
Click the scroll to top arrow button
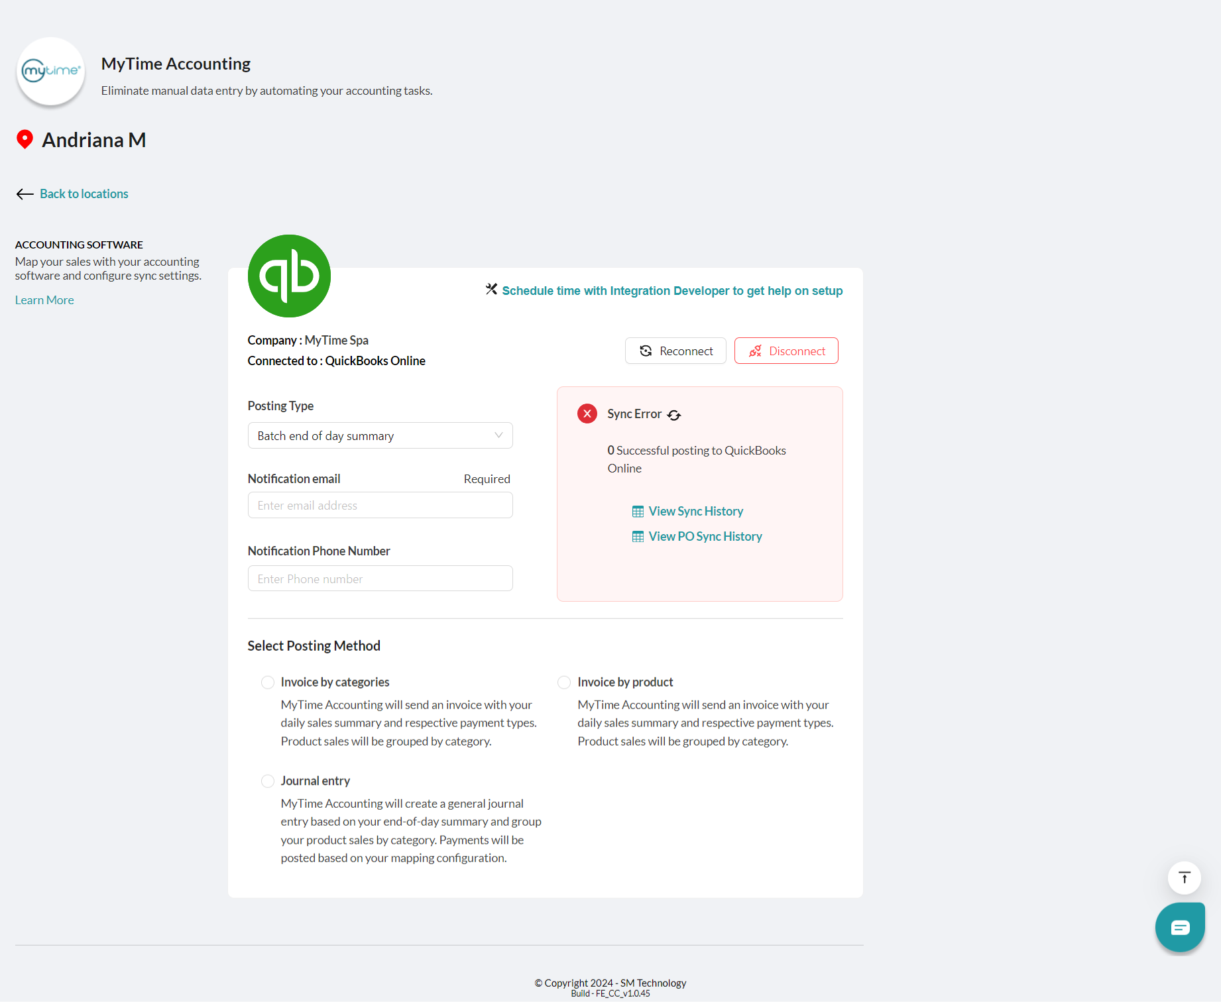click(1185, 878)
